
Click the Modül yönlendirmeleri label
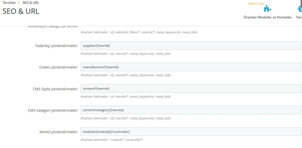59,132
